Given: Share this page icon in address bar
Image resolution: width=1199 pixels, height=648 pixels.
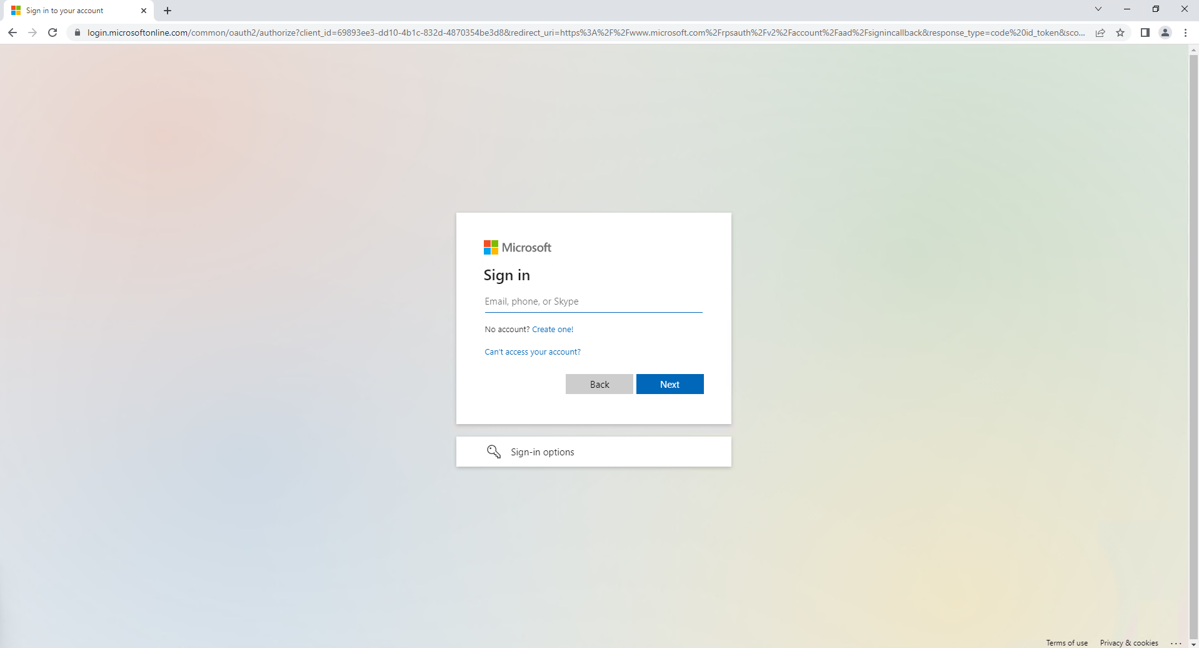Looking at the screenshot, I should pos(1100,33).
